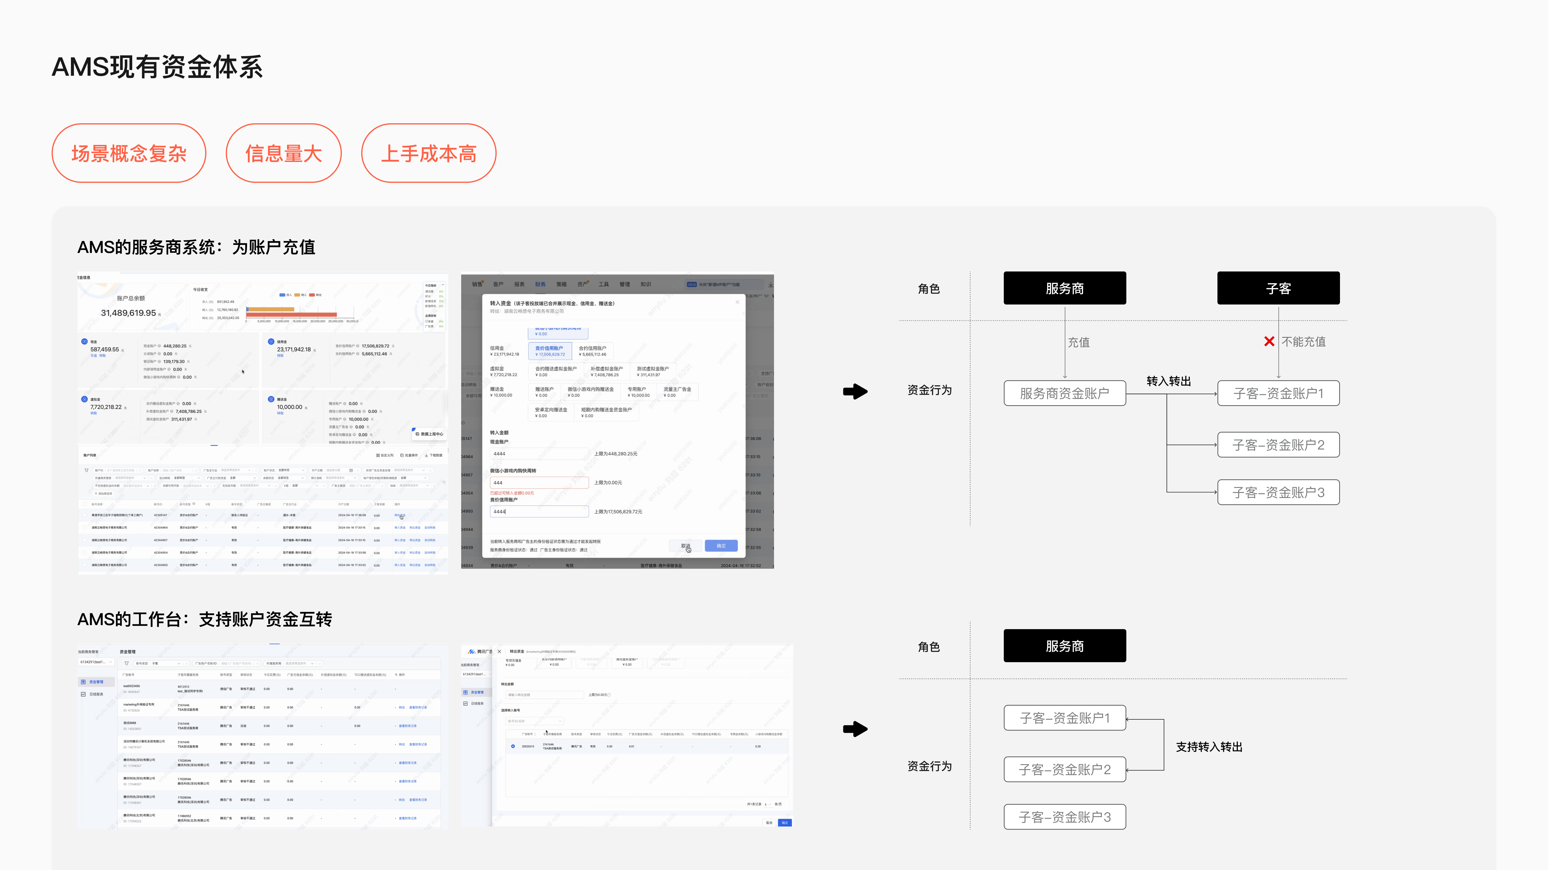Click the orange 转入 legend swatch
Viewport: 1548px width, 870px height.
coord(298,295)
